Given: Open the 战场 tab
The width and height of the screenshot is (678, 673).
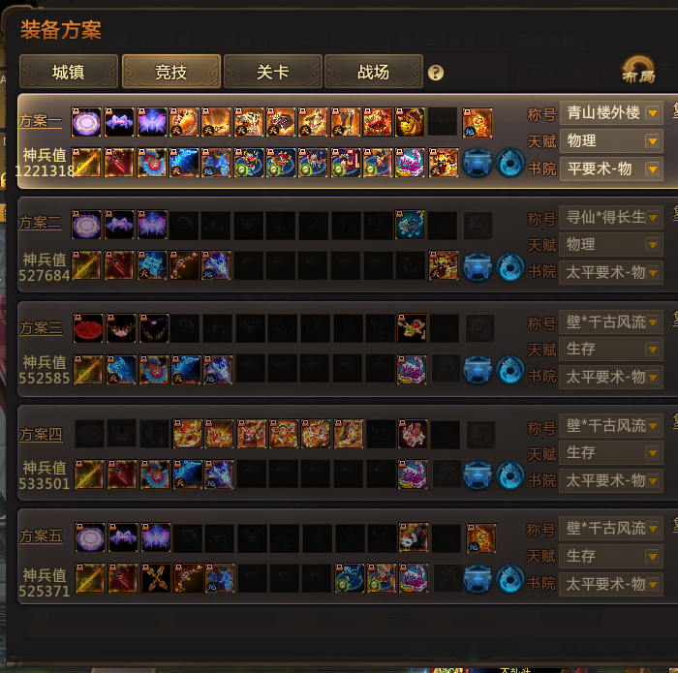Looking at the screenshot, I should (x=374, y=72).
